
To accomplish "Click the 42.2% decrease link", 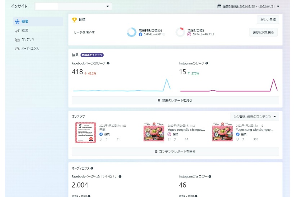I will coord(92,74).
